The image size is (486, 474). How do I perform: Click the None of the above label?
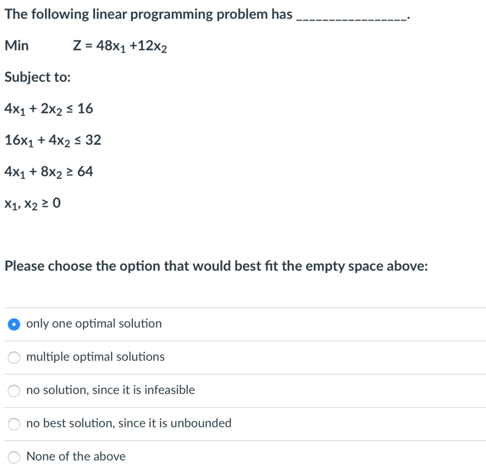click(x=76, y=456)
